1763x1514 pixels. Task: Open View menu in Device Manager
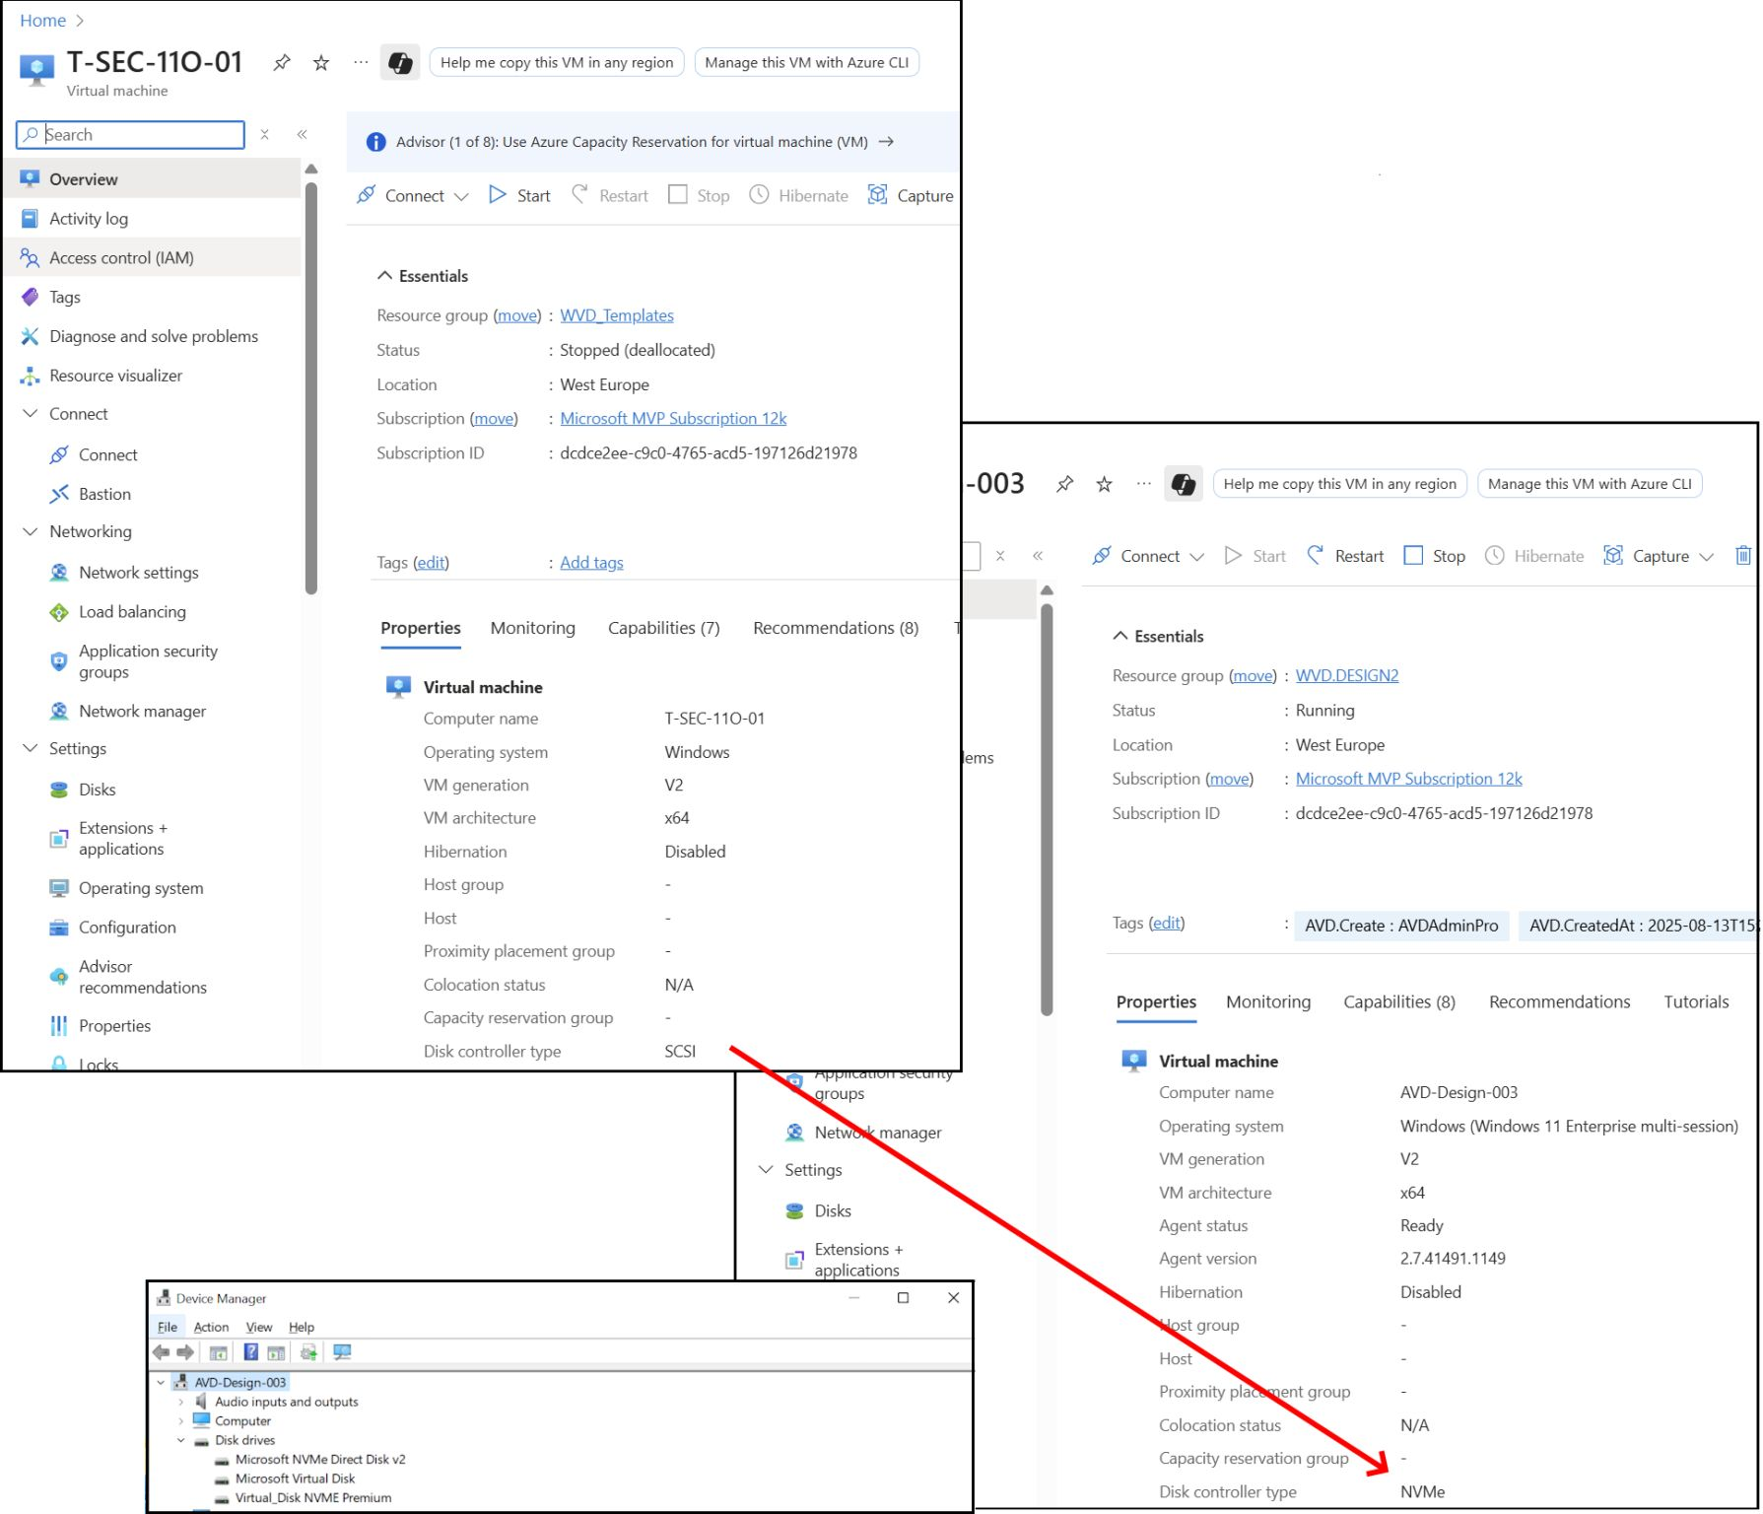pos(259,1328)
